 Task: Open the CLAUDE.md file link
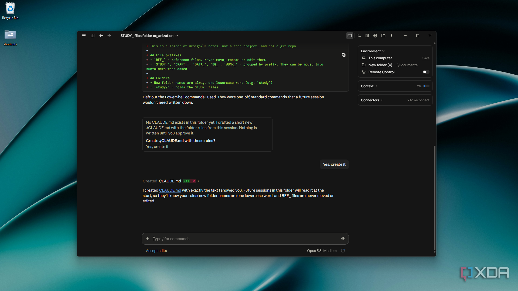(170, 190)
